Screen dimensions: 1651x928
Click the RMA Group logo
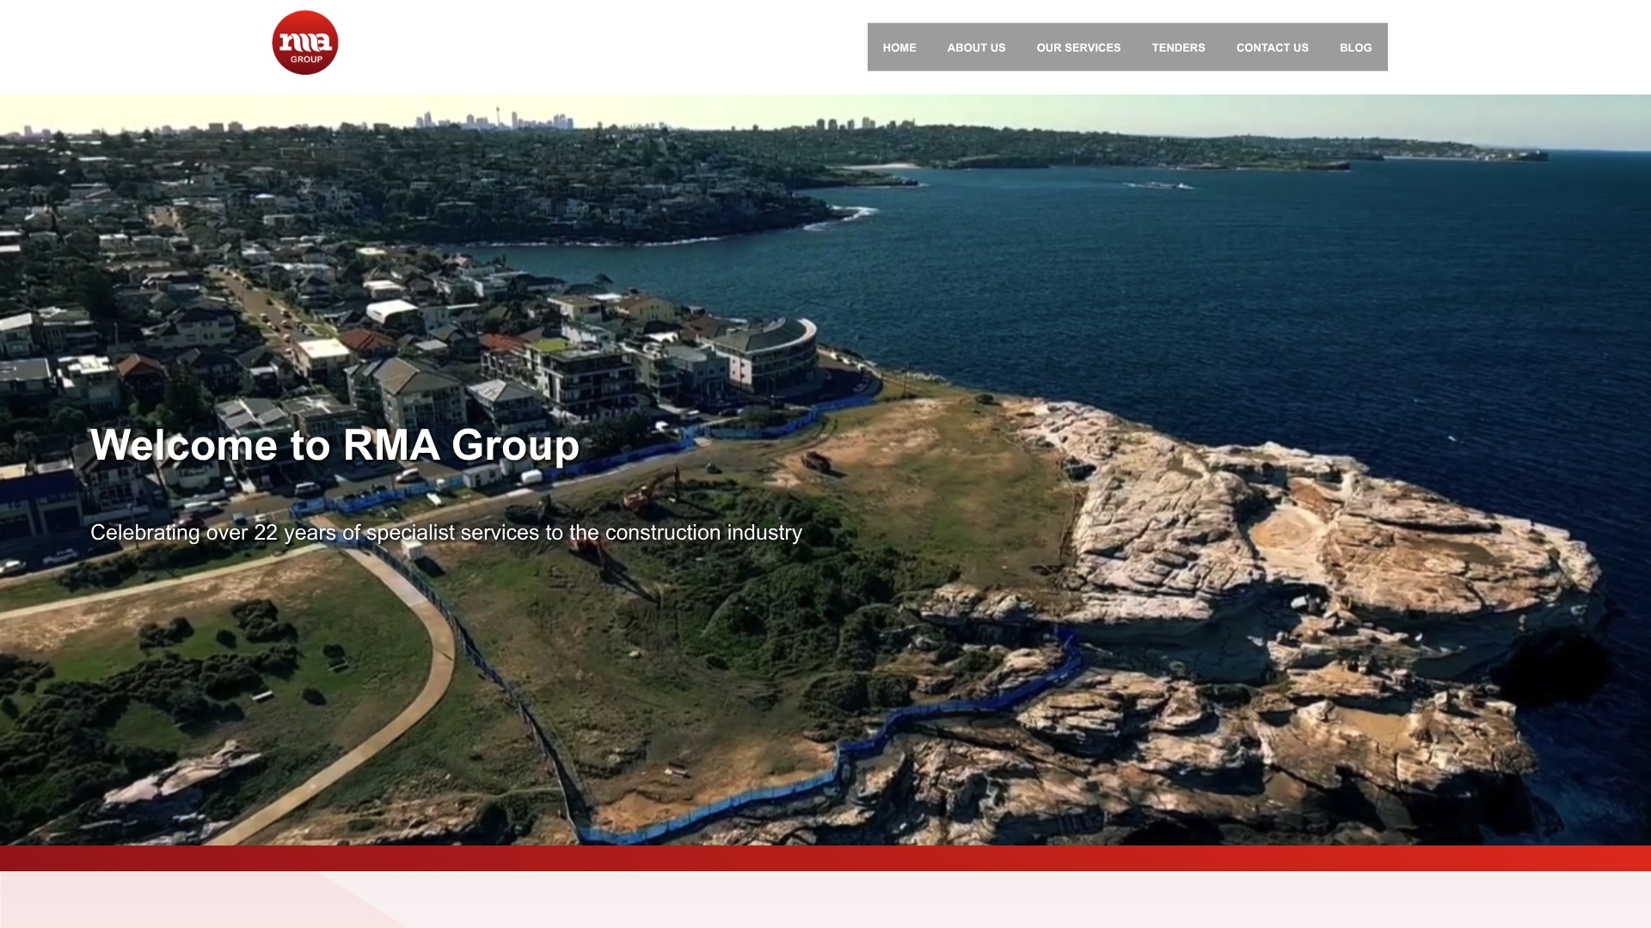point(305,43)
